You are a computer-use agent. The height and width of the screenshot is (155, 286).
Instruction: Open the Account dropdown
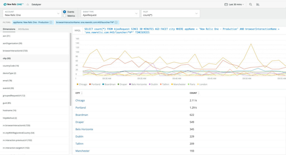tap(32, 13)
